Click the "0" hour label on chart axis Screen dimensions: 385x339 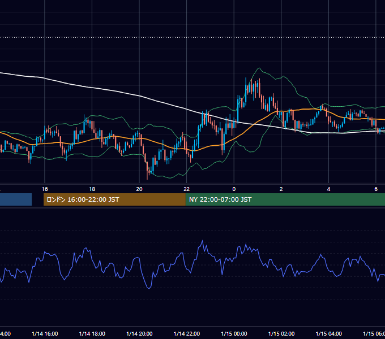(x=234, y=189)
